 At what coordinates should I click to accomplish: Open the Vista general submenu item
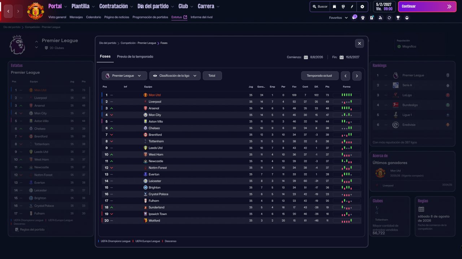[x=57, y=17]
